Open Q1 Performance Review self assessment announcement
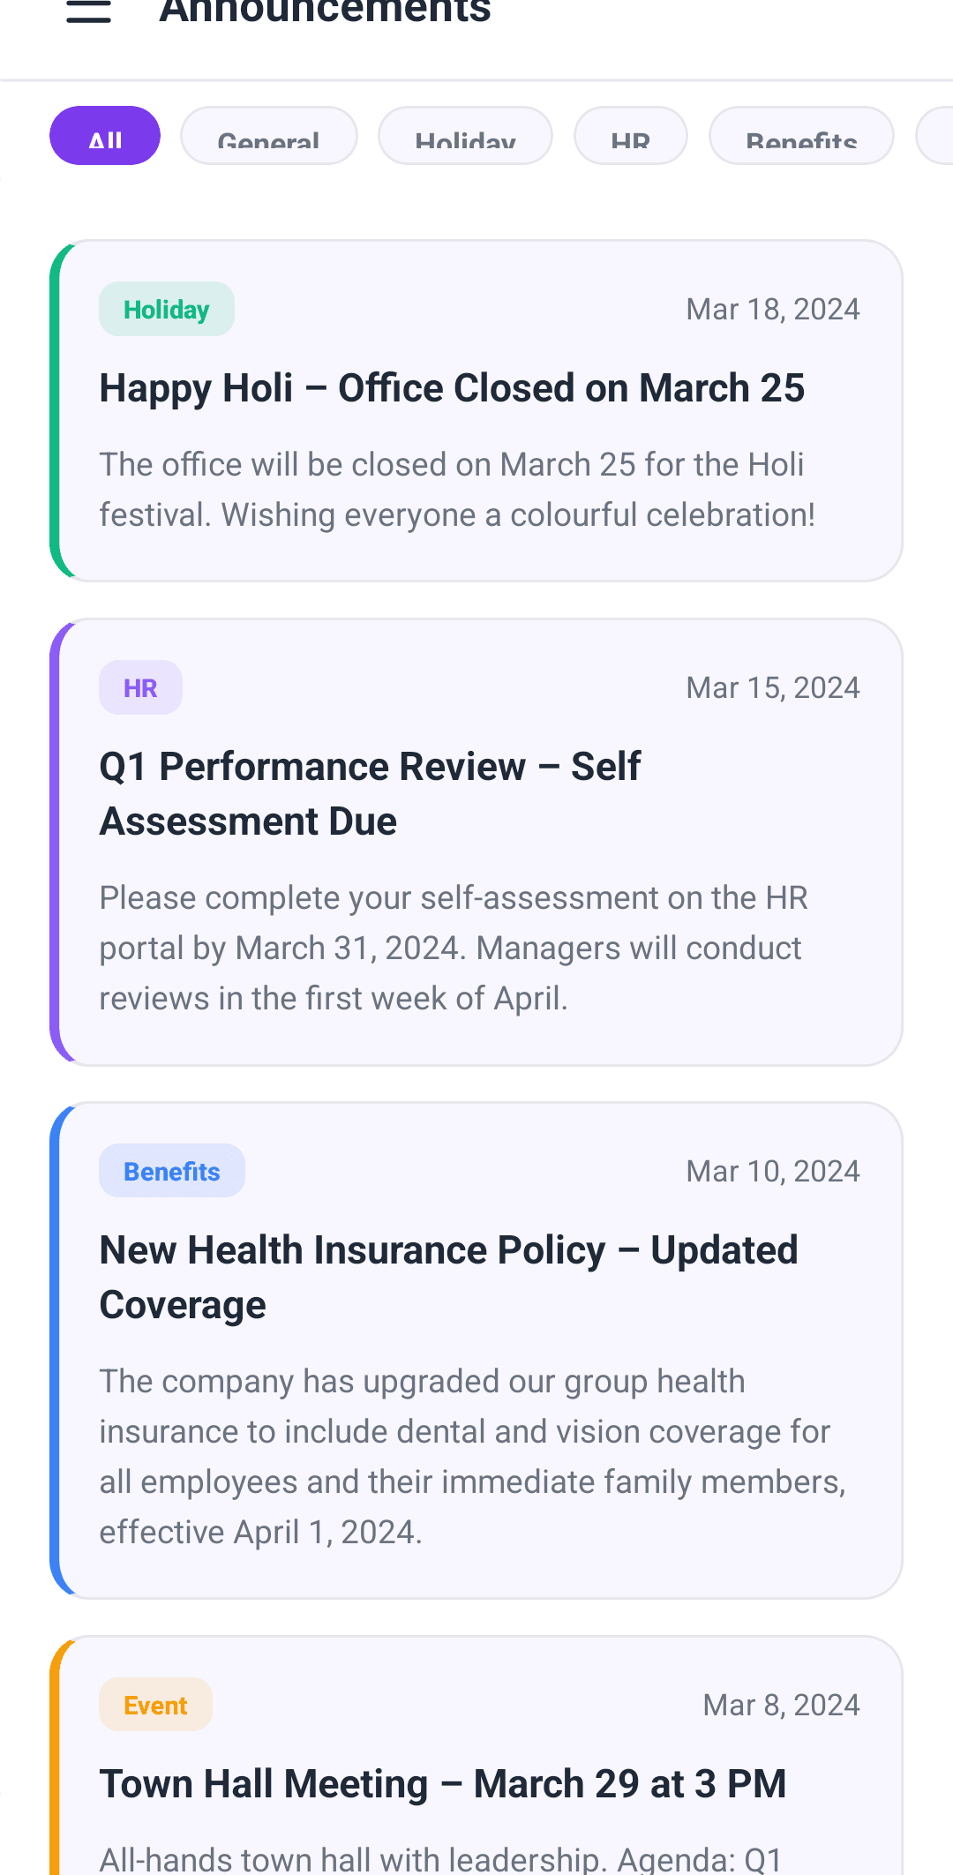953x1875 pixels. pyautogui.click(x=370, y=794)
